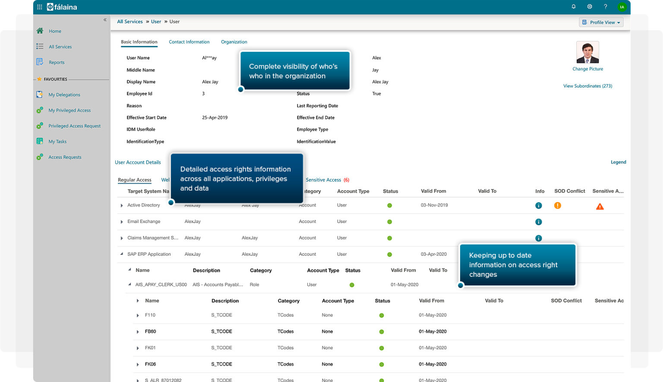The height and width of the screenshot is (382, 663).
Task: Collapse the left sidebar panel
Action: click(105, 20)
